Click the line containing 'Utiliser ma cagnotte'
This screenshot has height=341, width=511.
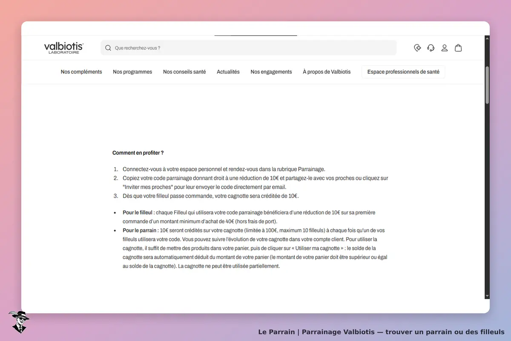(x=249, y=248)
